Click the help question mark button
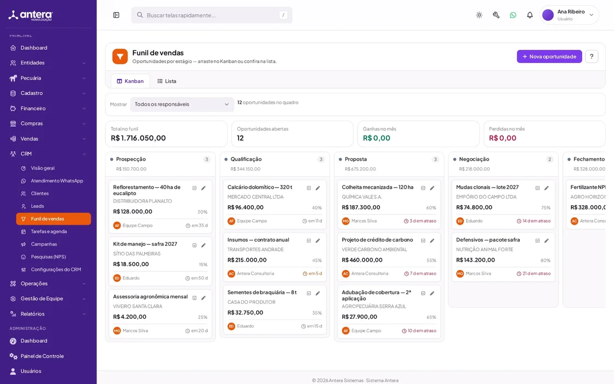Image resolution: width=614 pixels, height=384 pixels. (592, 57)
